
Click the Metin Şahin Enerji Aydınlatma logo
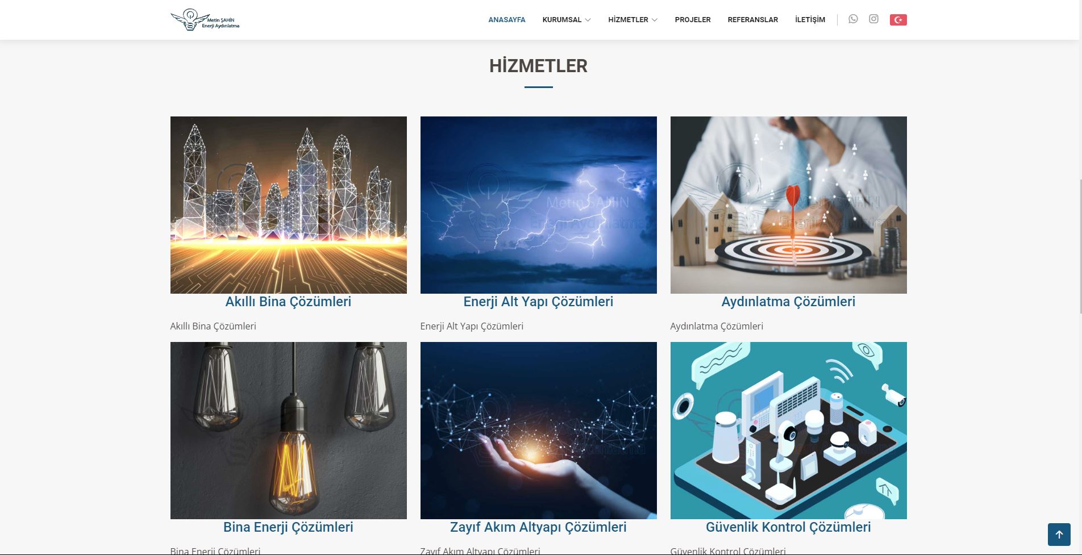tap(205, 20)
